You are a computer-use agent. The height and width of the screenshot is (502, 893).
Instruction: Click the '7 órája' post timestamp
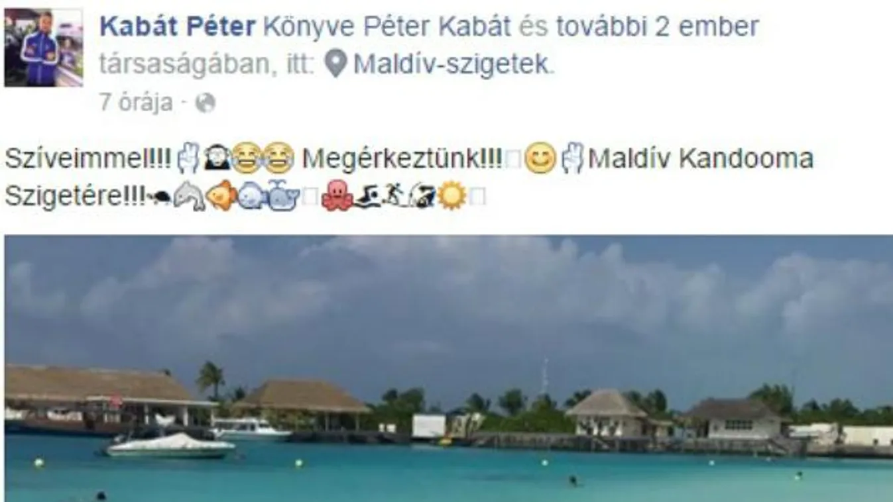(136, 103)
